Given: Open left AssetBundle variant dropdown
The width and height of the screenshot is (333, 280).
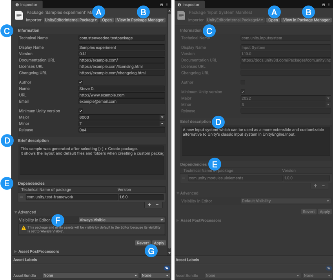Looking at the screenshot, I should pyautogui.click(x=155, y=276).
